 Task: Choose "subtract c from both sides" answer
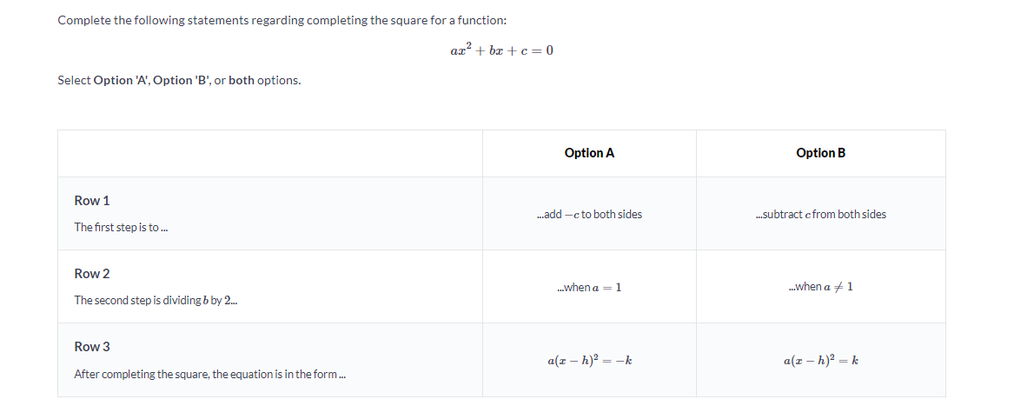[820, 214]
